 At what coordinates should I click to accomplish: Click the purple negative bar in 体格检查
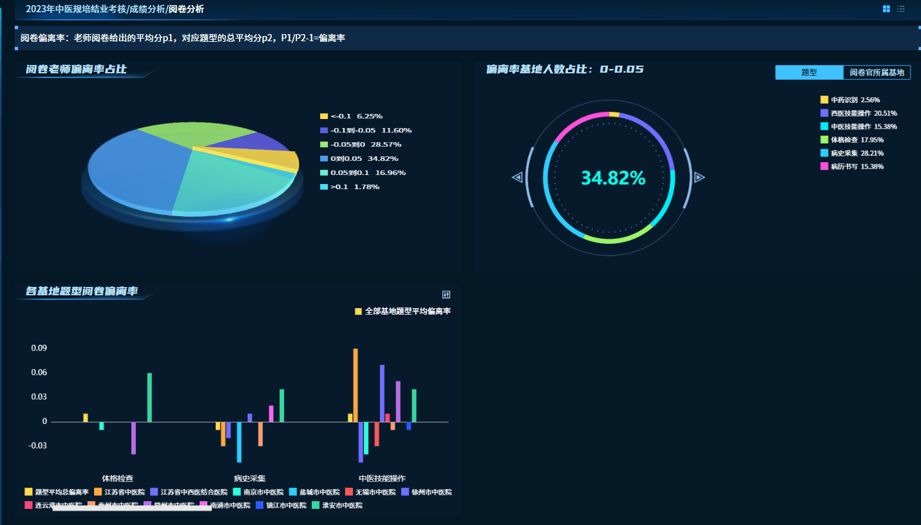133,438
